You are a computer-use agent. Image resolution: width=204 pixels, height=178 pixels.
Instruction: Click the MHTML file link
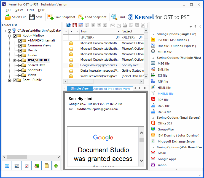click(x=165, y=94)
